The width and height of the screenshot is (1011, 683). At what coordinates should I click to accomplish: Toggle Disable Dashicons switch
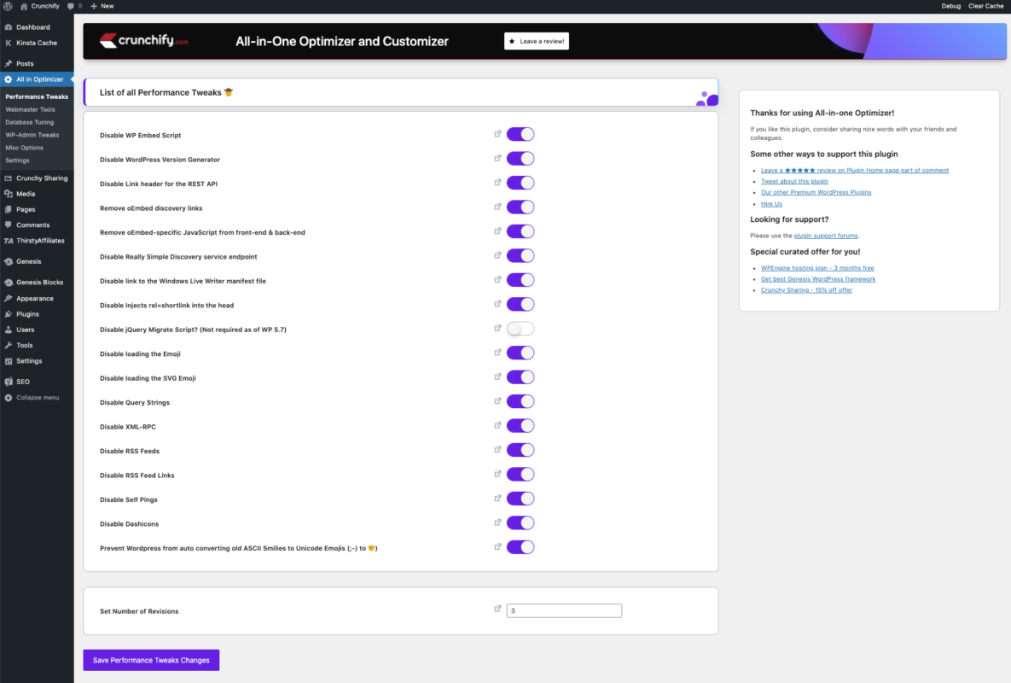[520, 523]
